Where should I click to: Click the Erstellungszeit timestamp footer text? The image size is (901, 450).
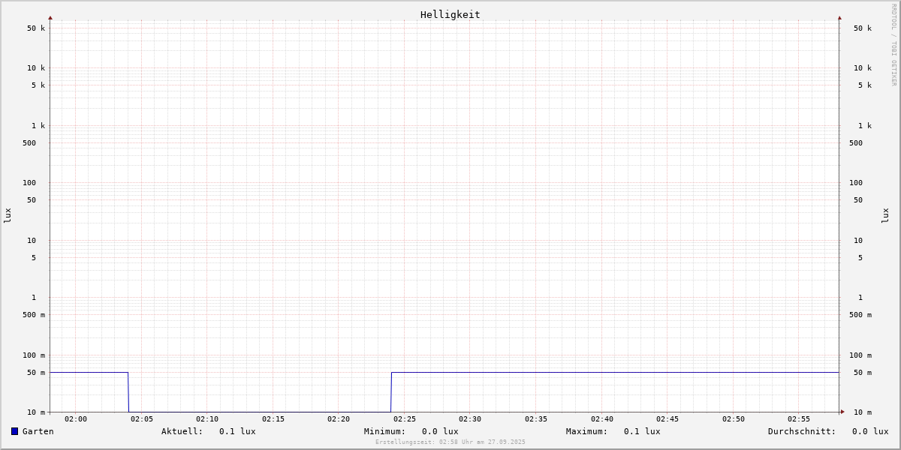tap(450, 442)
